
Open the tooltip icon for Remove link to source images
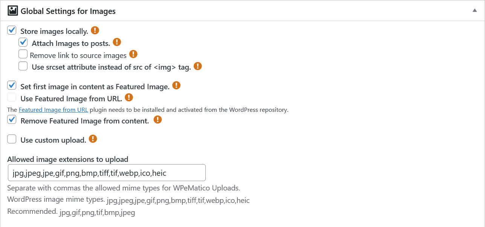click(x=133, y=54)
